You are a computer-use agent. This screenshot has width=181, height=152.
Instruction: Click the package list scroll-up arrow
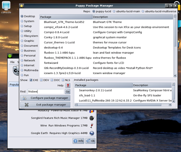coord(175,16)
